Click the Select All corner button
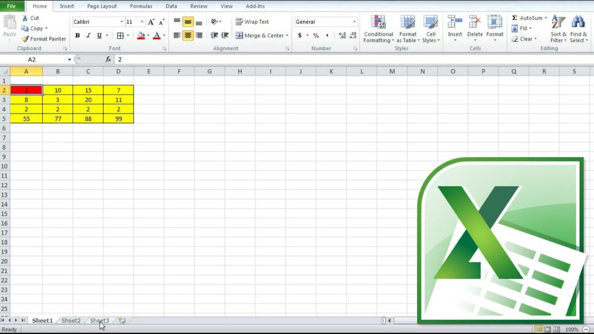The height and width of the screenshot is (334, 594). pyautogui.click(x=5, y=71)
